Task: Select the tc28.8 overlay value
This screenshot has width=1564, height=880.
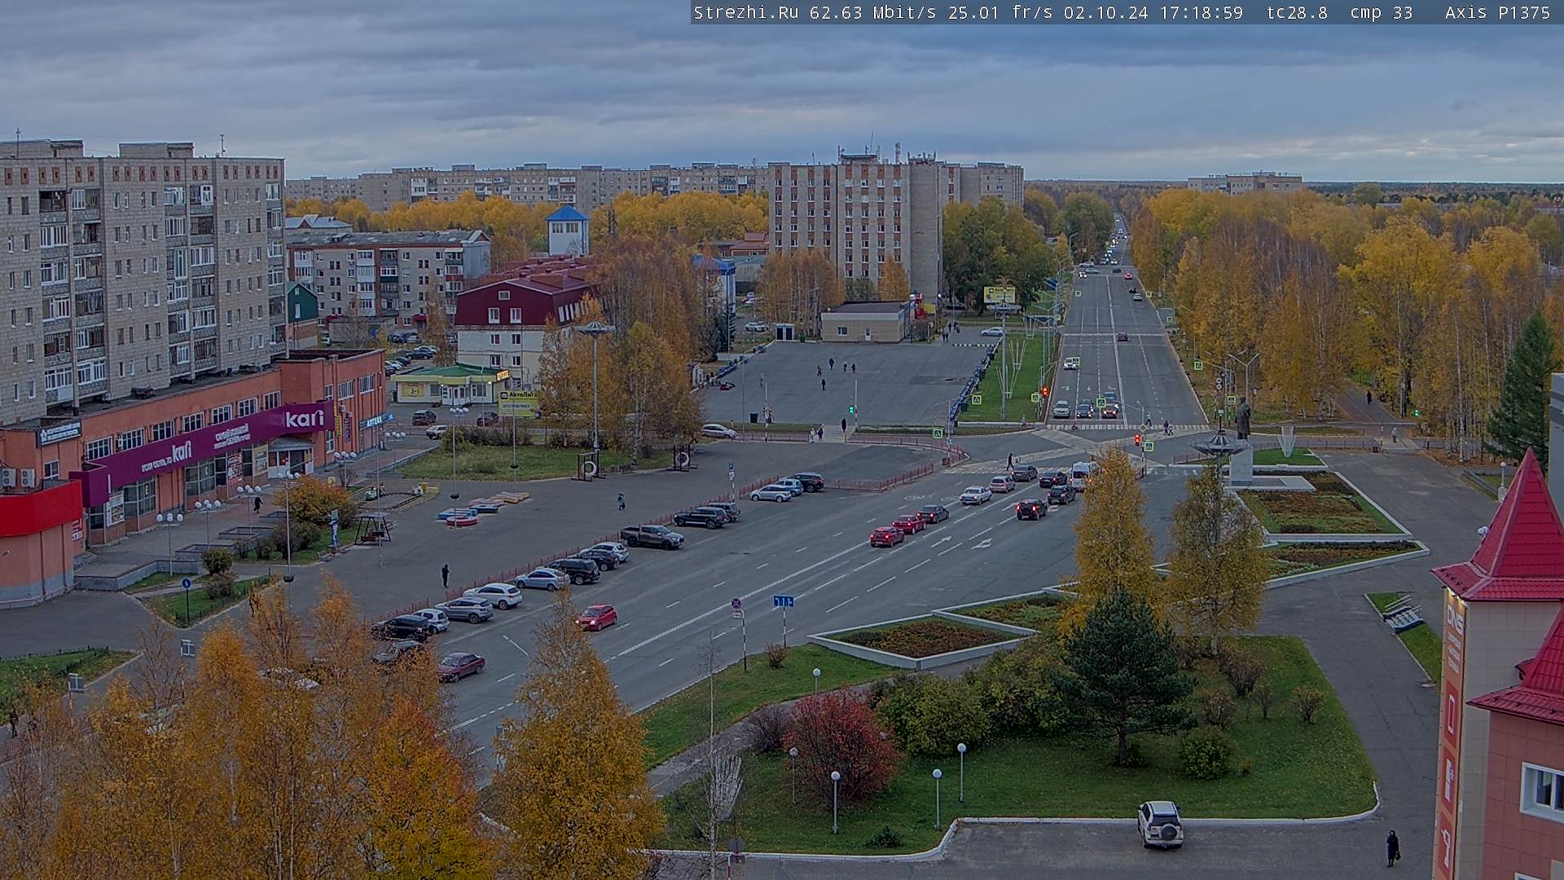Action: pyautogui.click(x=1297, y=12)
